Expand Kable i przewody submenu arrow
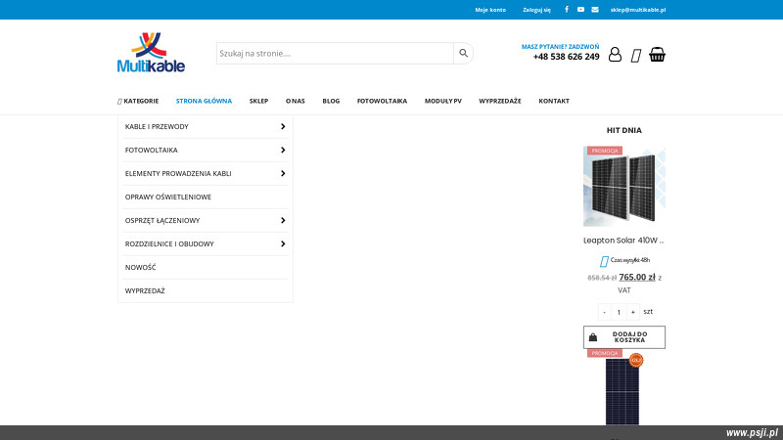The width and height of the screenshot is (783, 440). coord(283,127)
